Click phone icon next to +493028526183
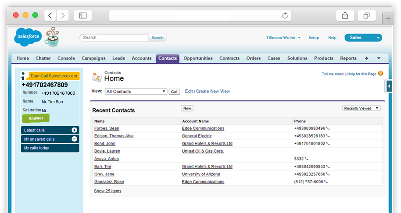This screenshot has height=213, width=401. tap(328, 136)
